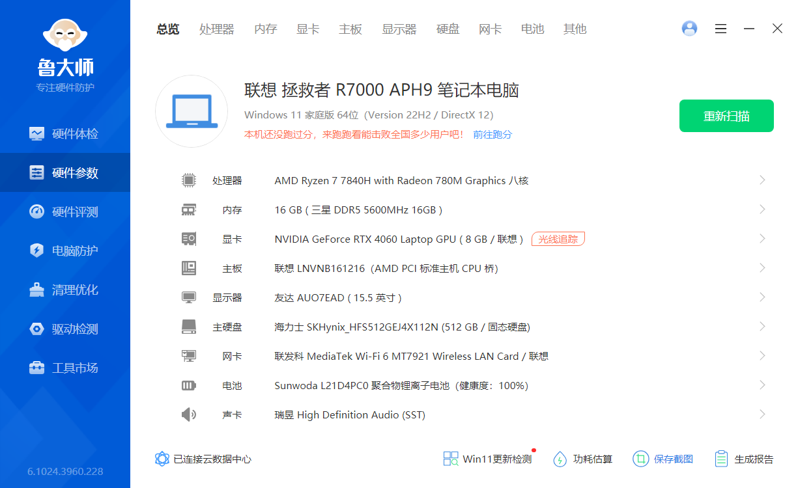Click the laptop computer picture
This screenshot has height=488, width=798.
point(192,111)
